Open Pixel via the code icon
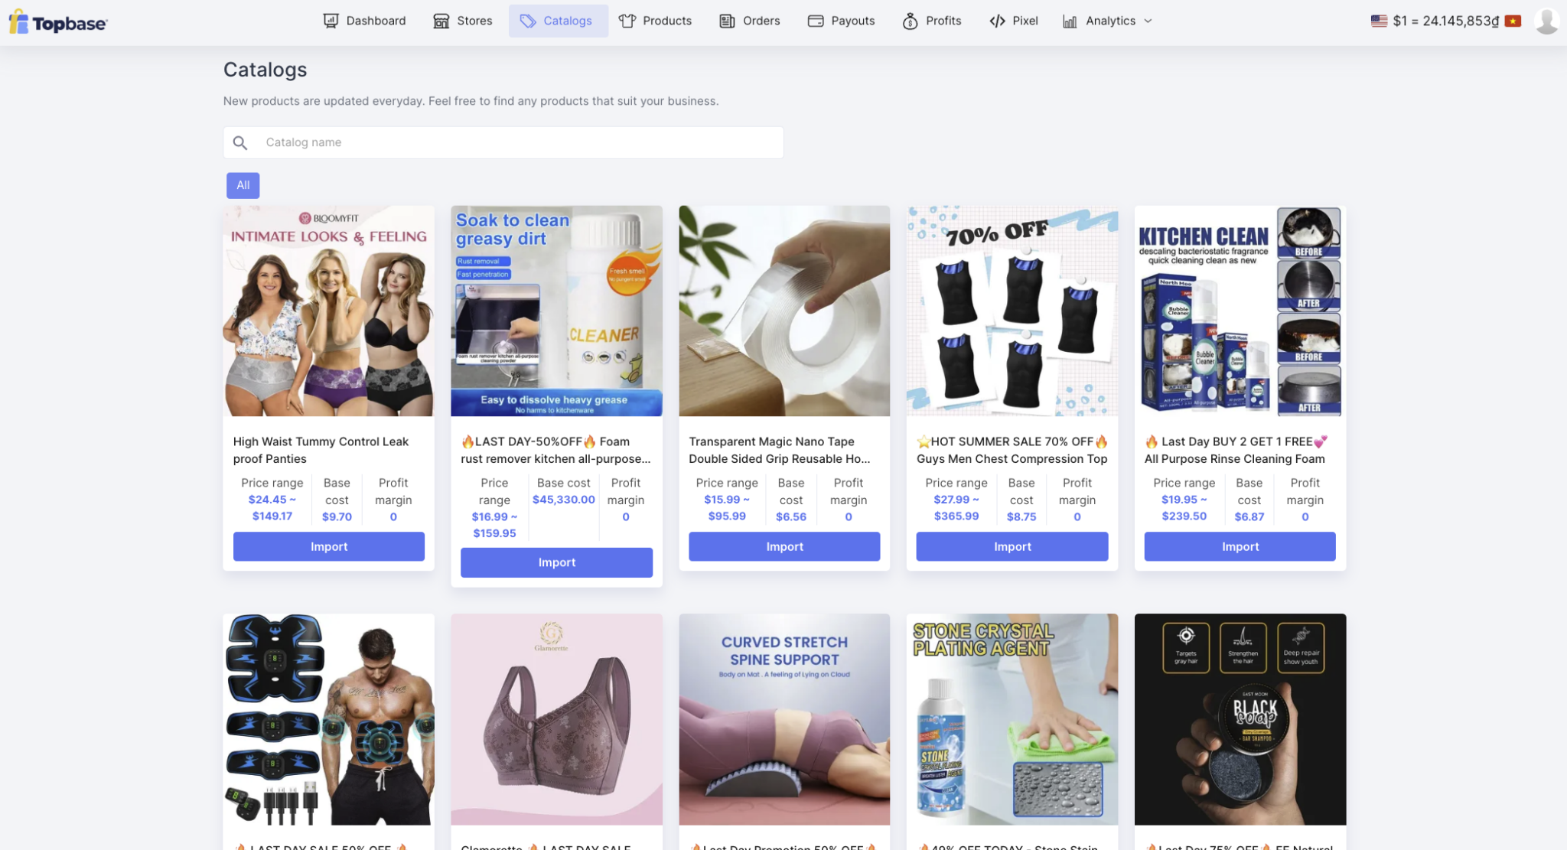Viewport: 1567px width, 850px height. click(x=996, y=21)
